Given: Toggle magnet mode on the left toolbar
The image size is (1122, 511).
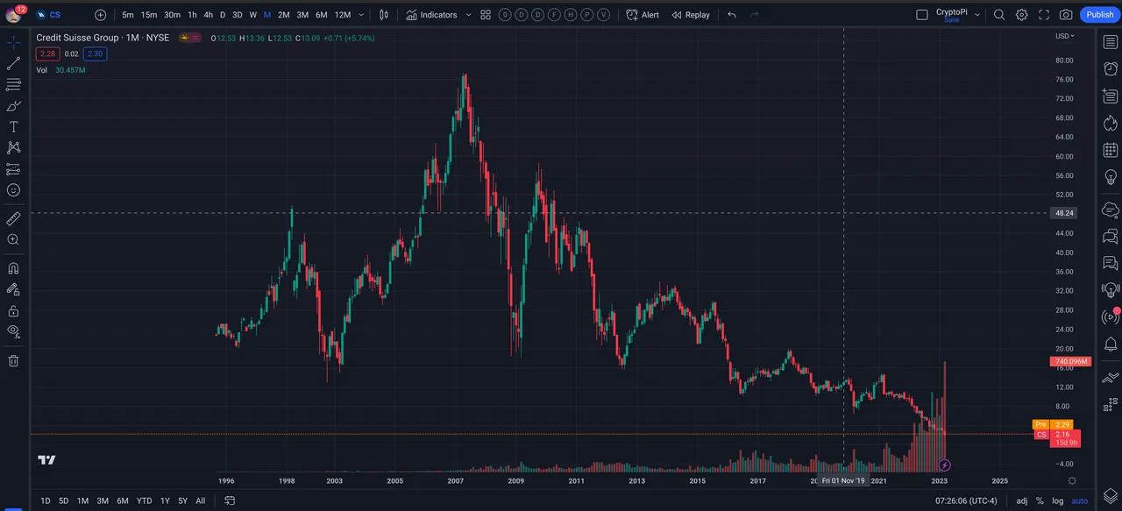Looking at the screenshot, I should [x=13, y=268].
